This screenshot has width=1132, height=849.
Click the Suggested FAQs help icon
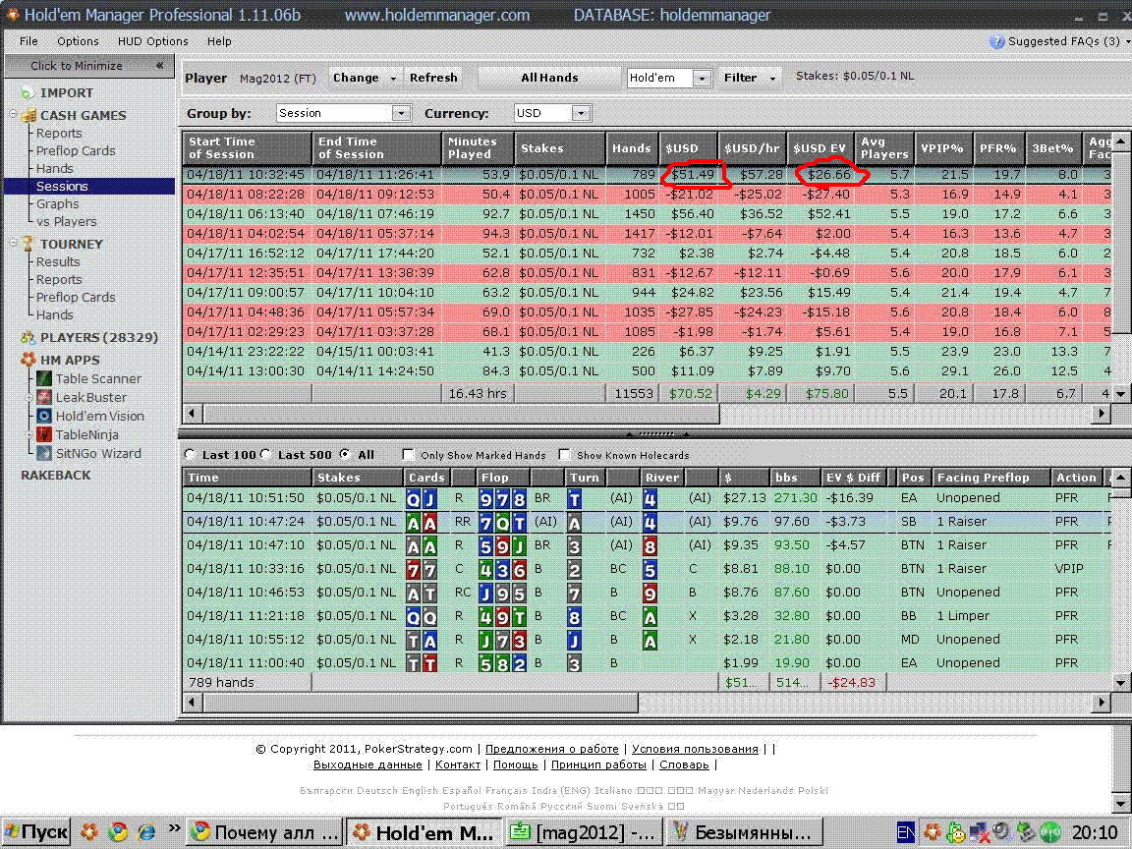pyautogui.click(x=997, y=41)
